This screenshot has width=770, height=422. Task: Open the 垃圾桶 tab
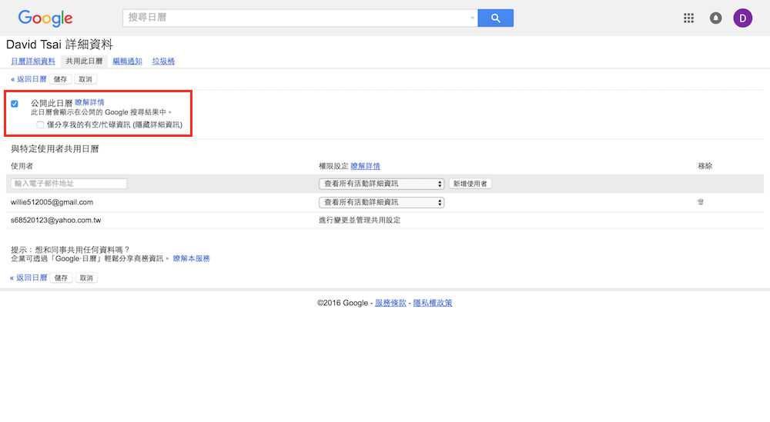163,61
